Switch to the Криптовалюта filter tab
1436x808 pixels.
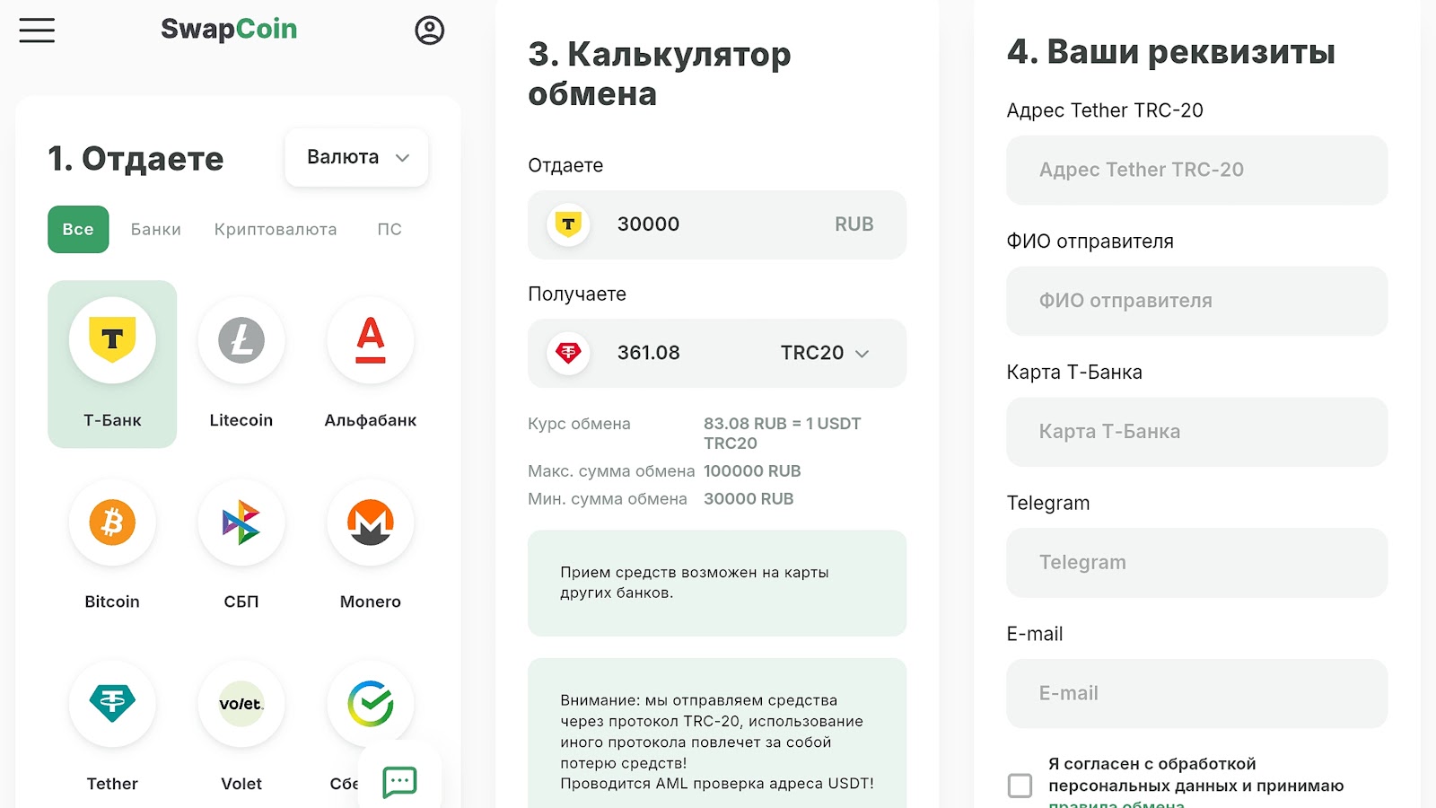tap(275, 229)
